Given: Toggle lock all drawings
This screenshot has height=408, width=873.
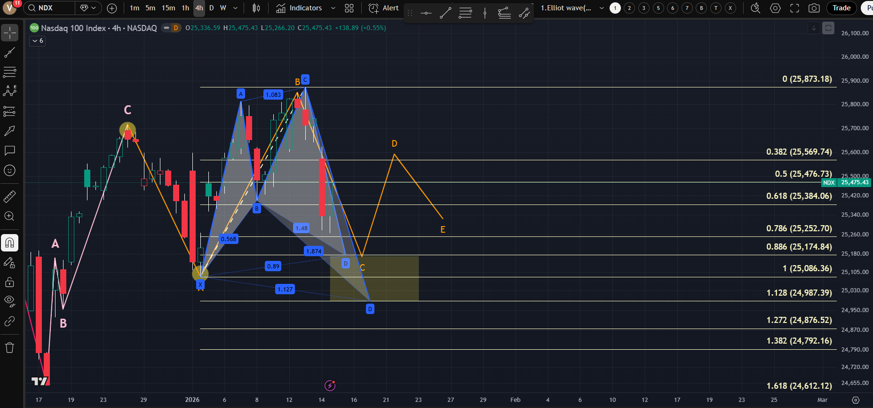Looking at the screenshot, I should click(x=10, y=282).
